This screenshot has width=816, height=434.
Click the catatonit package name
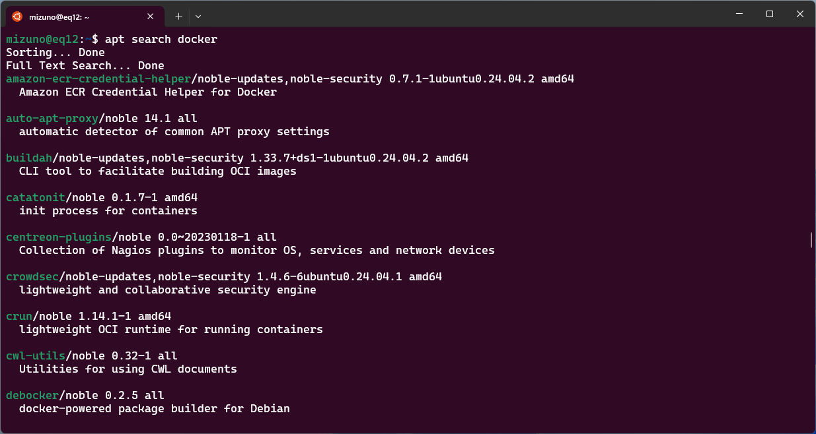[36, 197]
